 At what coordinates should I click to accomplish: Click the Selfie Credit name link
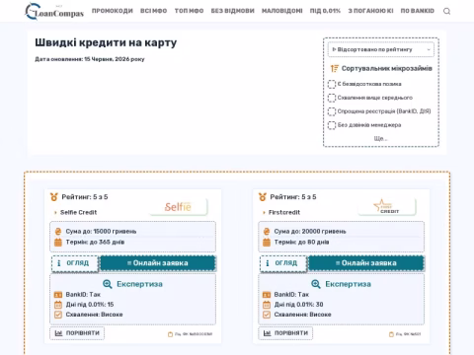79,212
